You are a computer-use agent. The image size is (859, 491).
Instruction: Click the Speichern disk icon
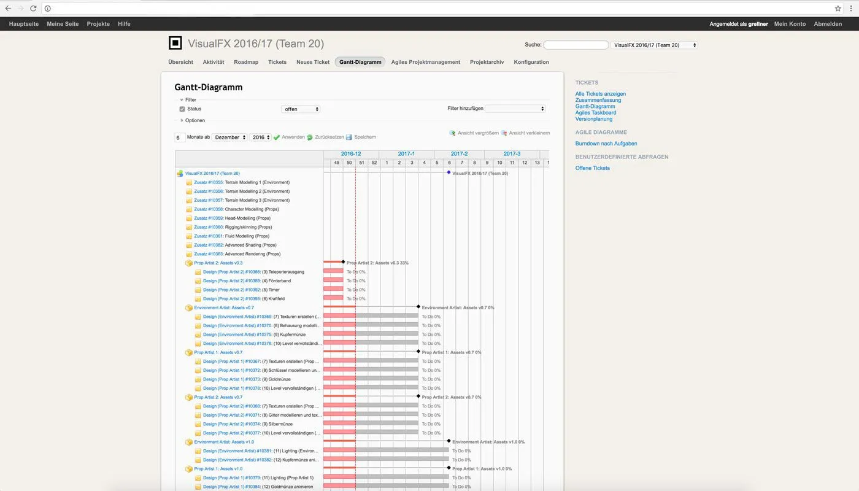349,137
